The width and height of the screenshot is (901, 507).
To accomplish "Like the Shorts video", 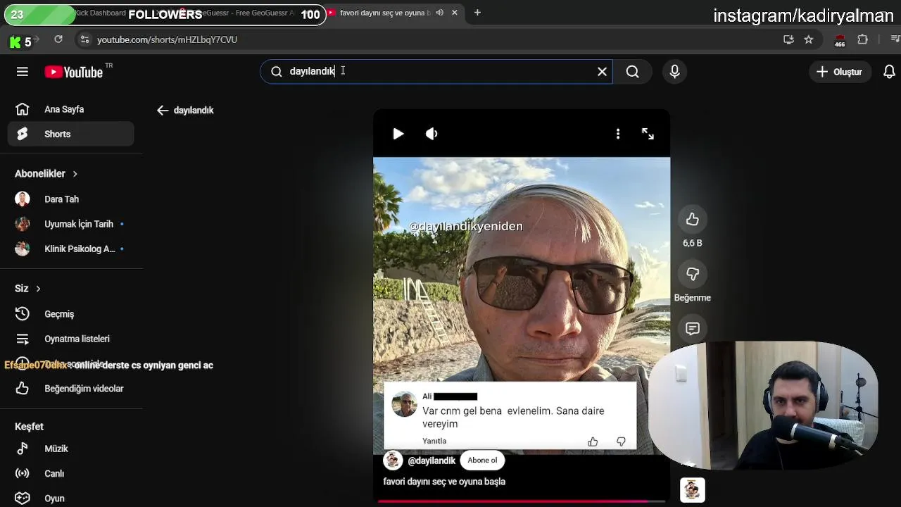I will tap(693, 220).
